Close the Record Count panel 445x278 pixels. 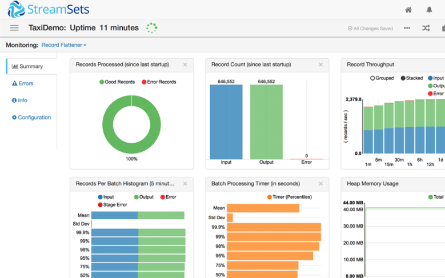320,65
